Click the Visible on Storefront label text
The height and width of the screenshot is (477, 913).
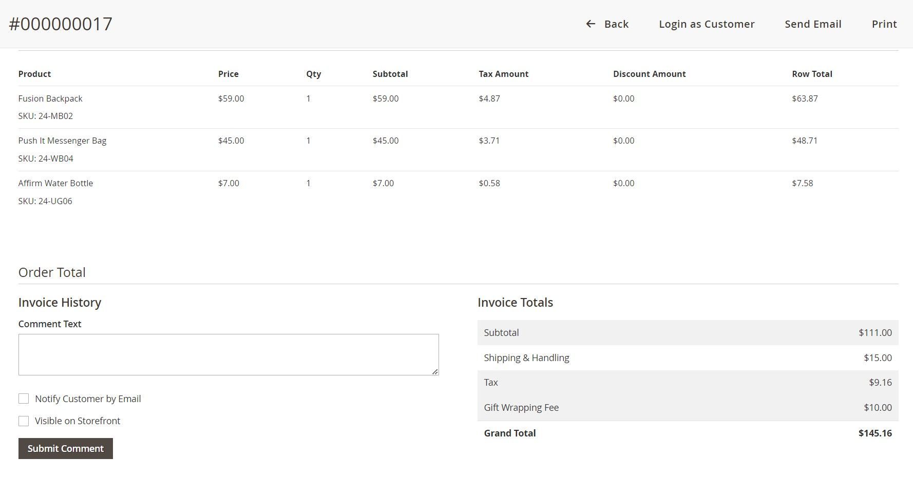click(x=78, y=421)
